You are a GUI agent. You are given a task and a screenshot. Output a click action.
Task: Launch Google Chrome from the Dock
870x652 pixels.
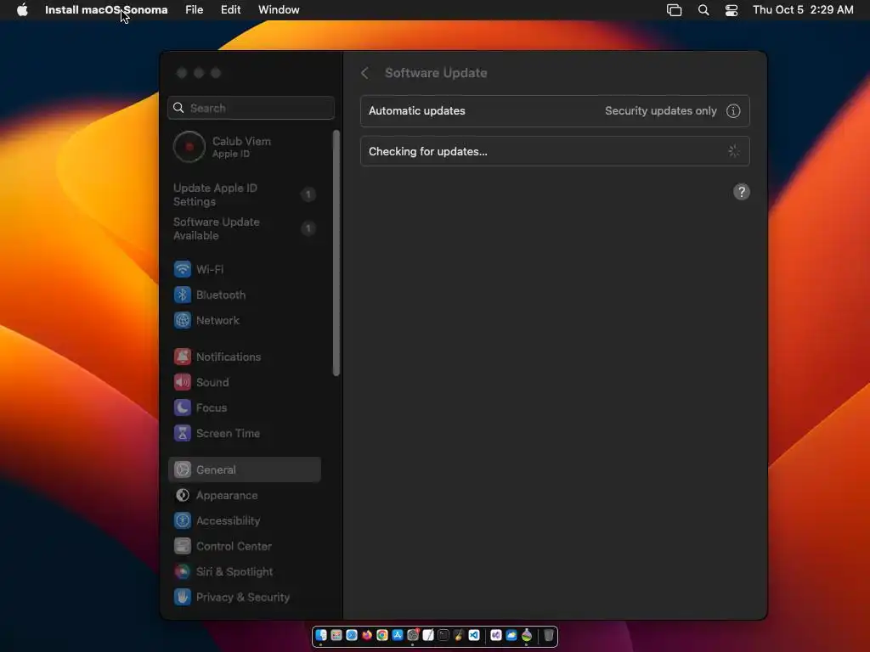point(382,635)
